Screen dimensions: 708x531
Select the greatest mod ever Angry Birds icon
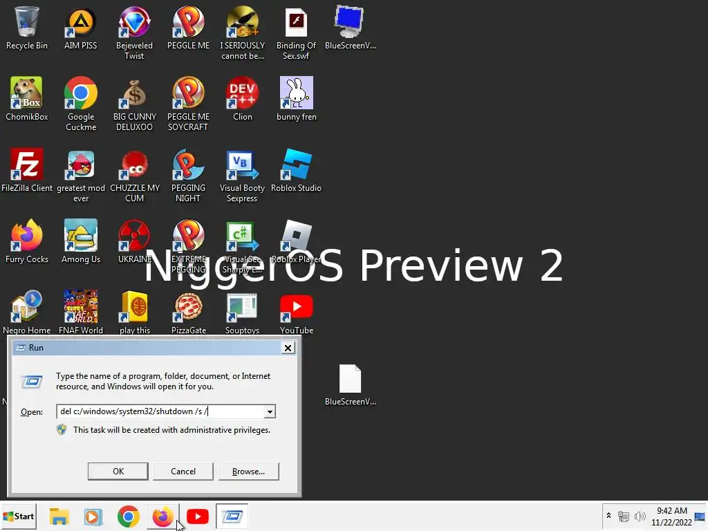(81, 176)
